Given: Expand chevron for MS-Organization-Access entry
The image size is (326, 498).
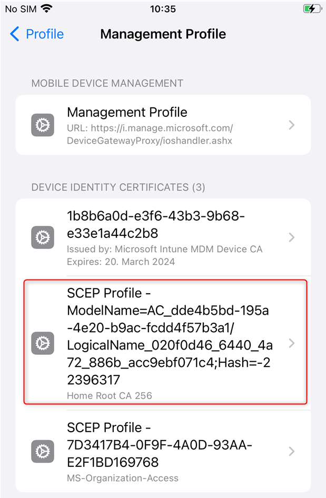Looking at the screenshot, I should point(292,451).
